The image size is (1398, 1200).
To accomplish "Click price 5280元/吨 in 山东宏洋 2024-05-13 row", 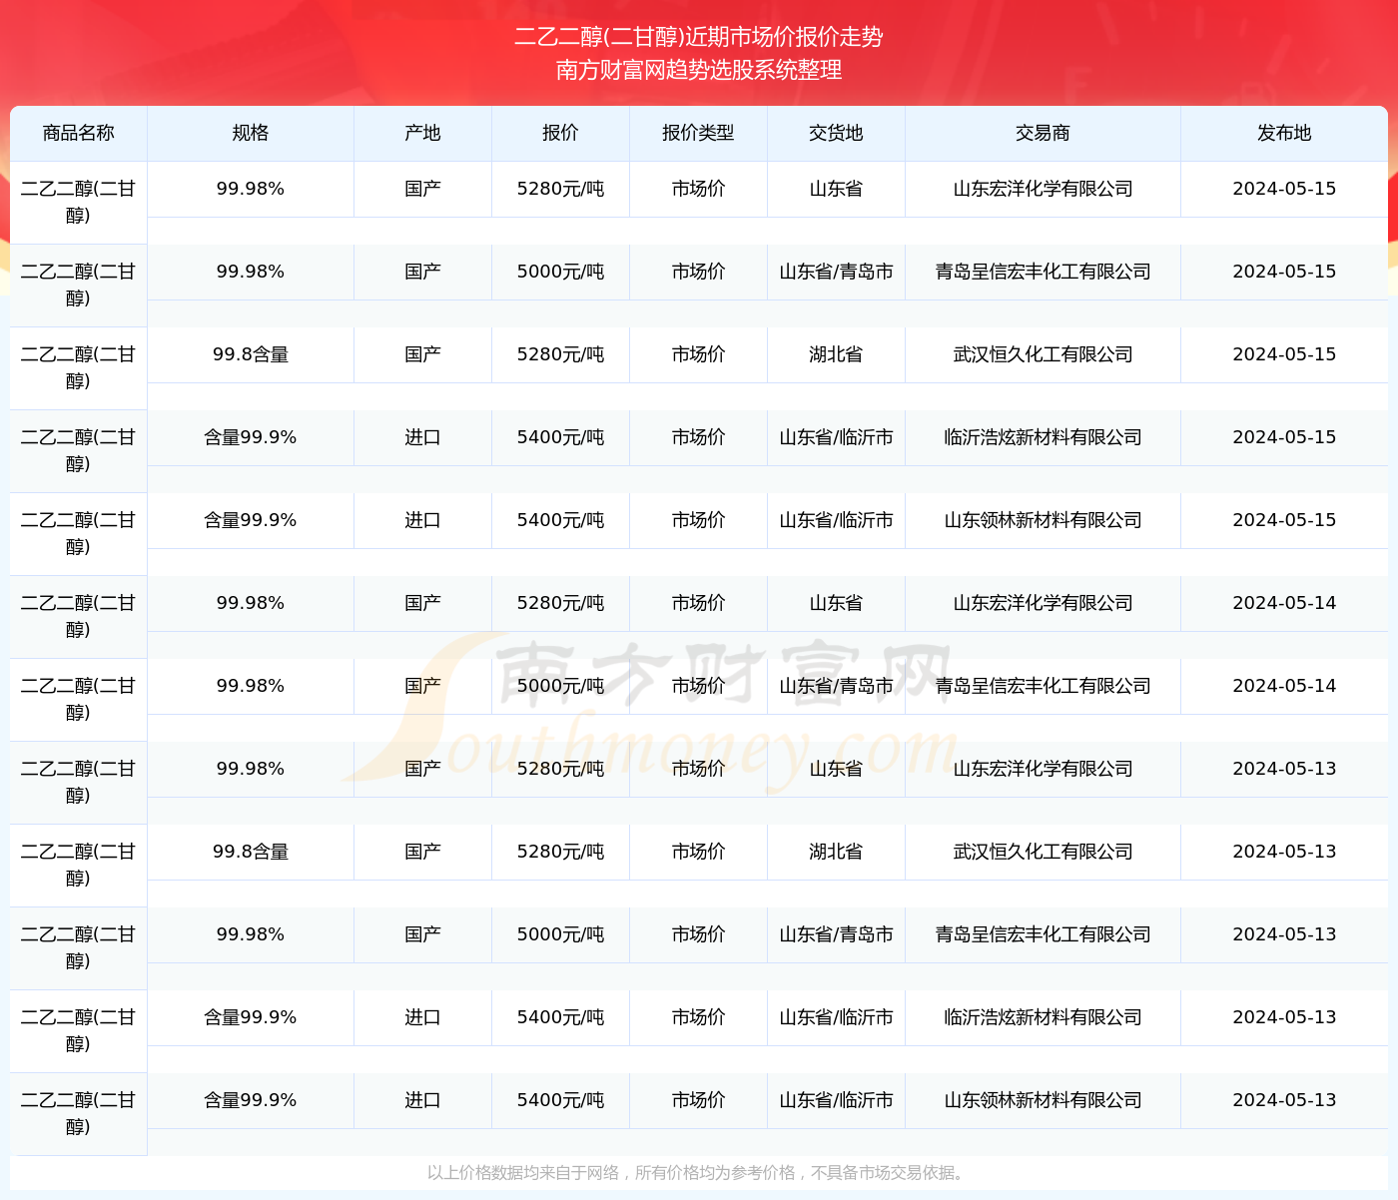I will pos(560,769).
